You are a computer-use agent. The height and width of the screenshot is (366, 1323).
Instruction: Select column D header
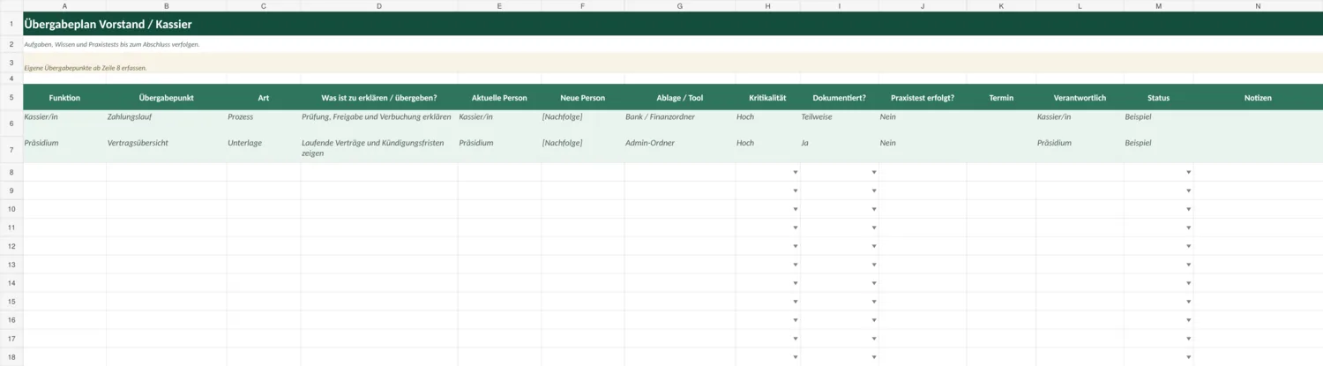point(379,6)
